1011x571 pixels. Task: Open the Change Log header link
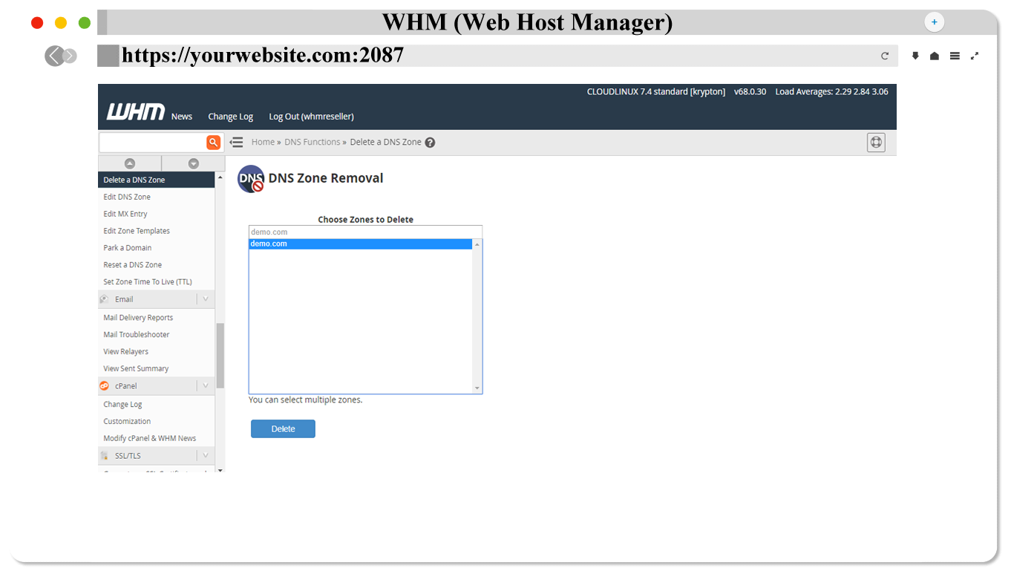click(230, 117)
